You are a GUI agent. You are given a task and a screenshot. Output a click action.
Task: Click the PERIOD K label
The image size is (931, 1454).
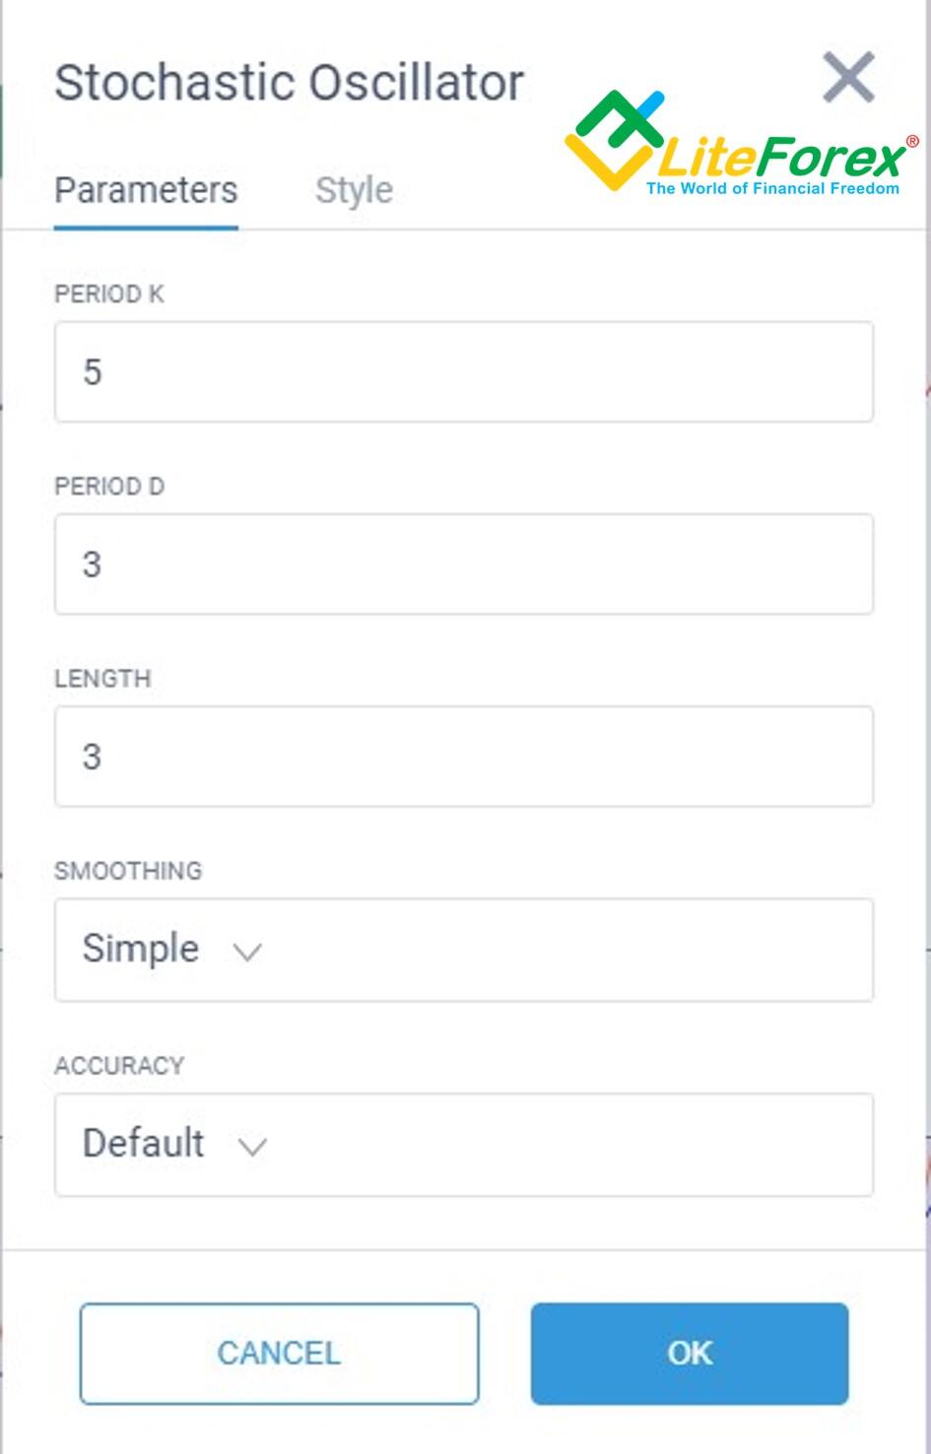coord(109,295)
